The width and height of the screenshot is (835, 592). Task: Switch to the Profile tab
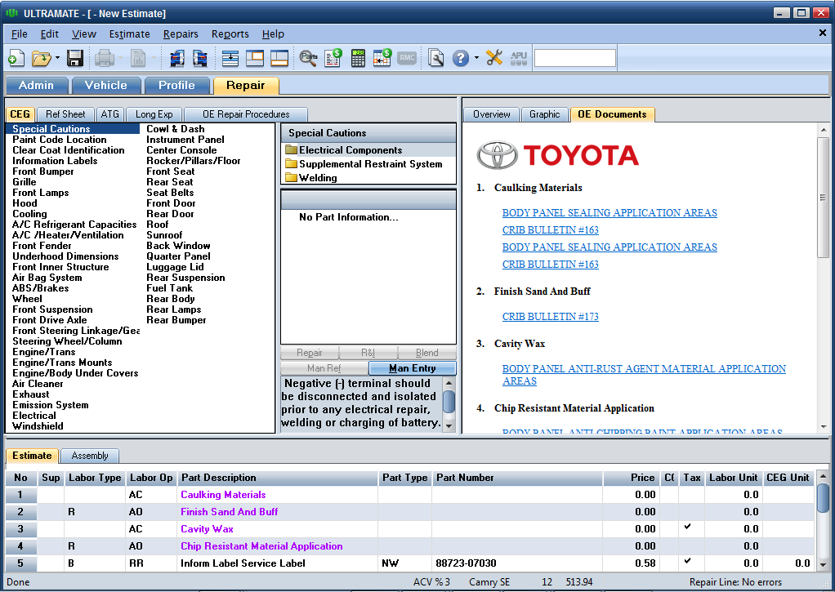point(176,85)
